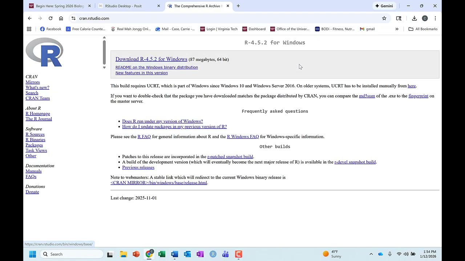Go back using the browser back arrow

click(x=30, y=18)
